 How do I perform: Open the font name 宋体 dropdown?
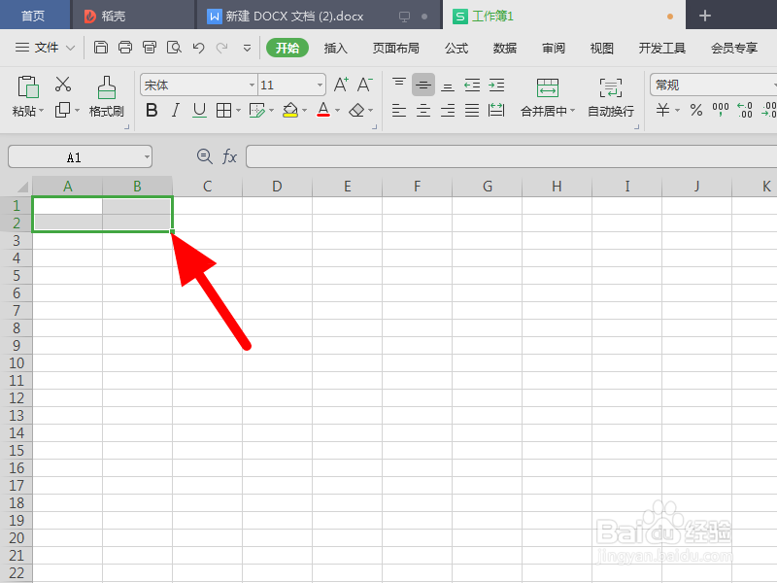[252, 86]
